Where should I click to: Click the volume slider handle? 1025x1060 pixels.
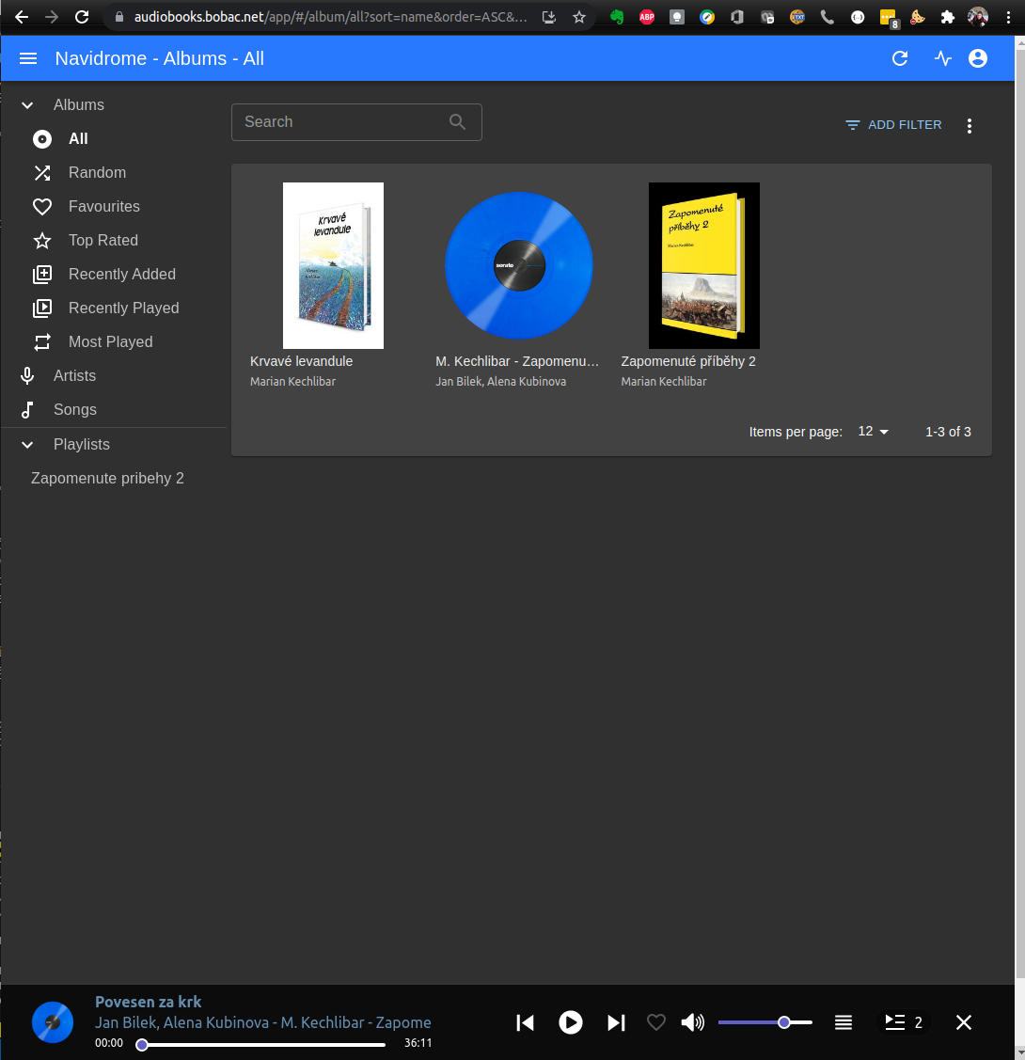point(783,1022)
